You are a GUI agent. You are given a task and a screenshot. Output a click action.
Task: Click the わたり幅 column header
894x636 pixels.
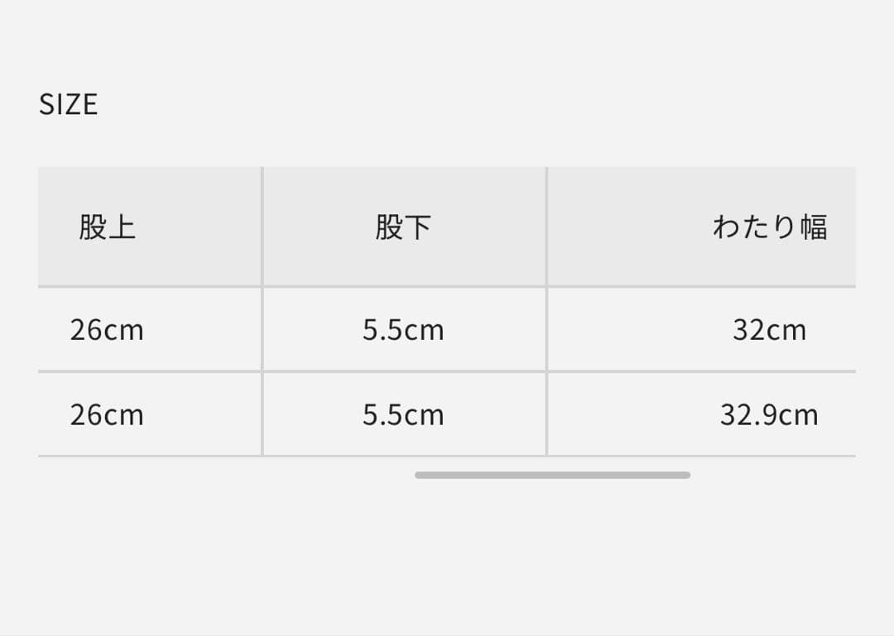tap(769, 227)
